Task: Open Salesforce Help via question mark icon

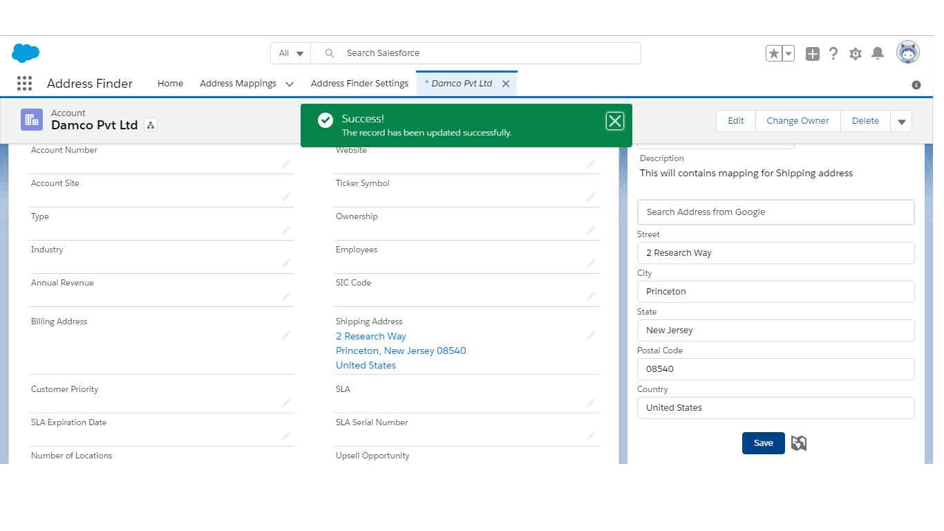Action: [x=833, y=53]
